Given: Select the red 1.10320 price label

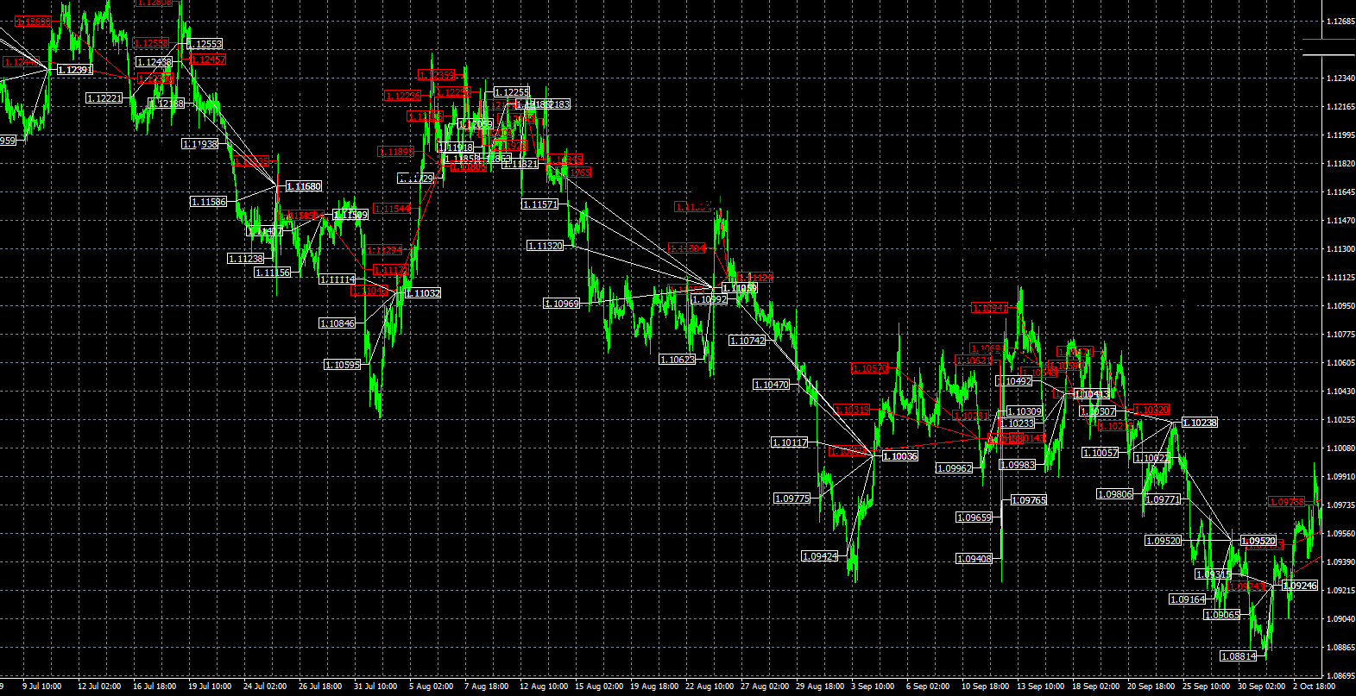Looking at the screenshot, I should [x=1152, y=411].
